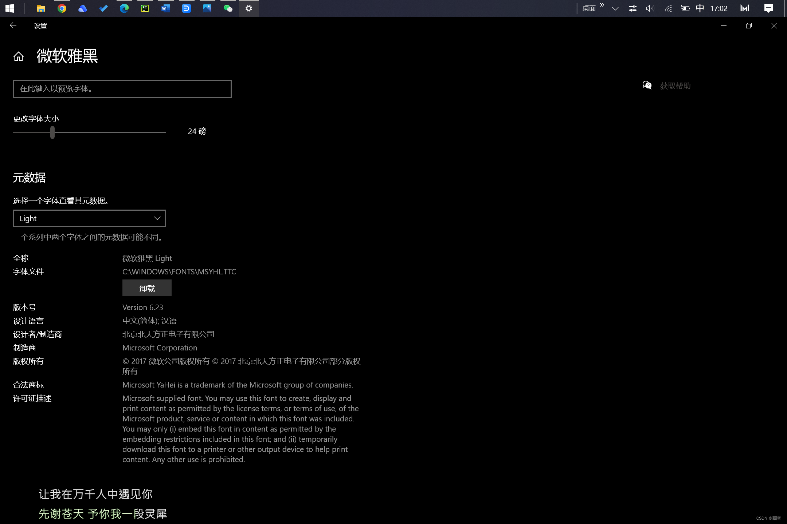The image size is (787, 524).
Task: Open Google Chrome from the taskbar
Action: 62,8
